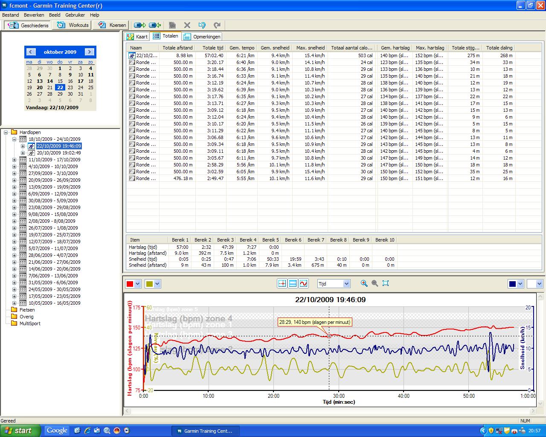
Task: Expand the 4/10/2009 - 10/10/2009 week
Action: pos(15,166)
